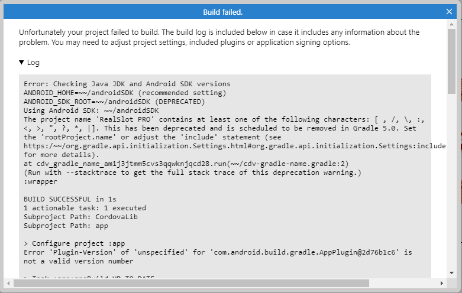
Task: Click the vertical scrollbar thumb
Action: [451, 61]
